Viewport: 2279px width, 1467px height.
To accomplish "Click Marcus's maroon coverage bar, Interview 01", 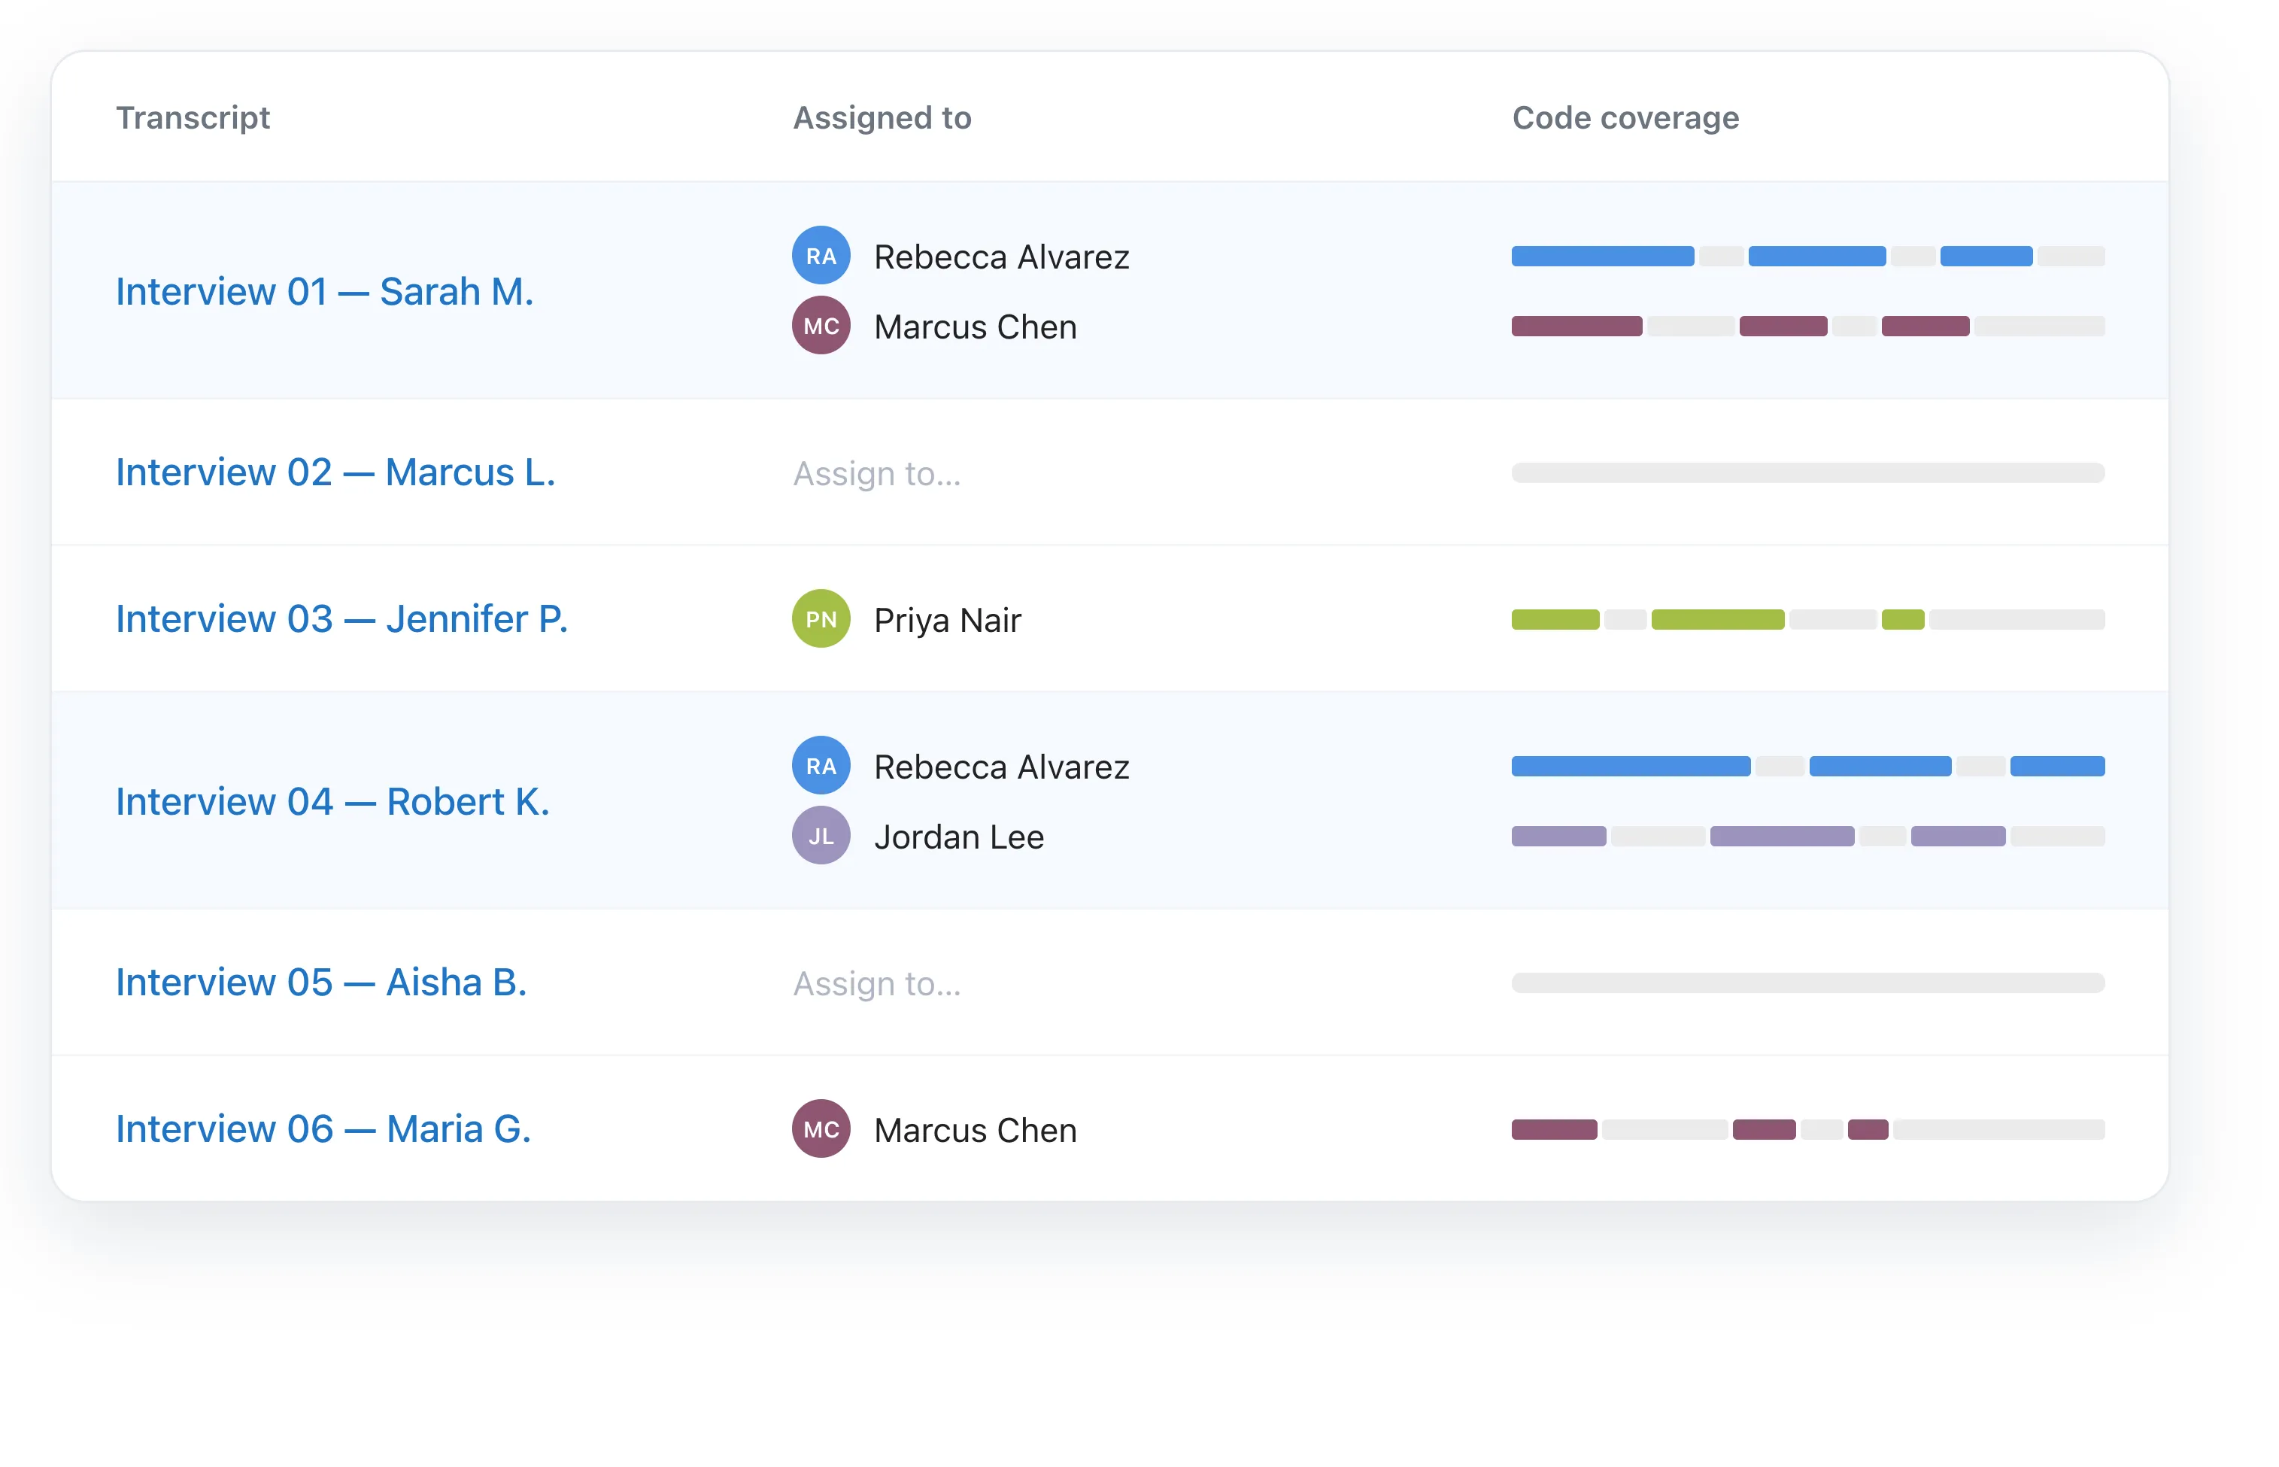I will tap(1807, 326).
